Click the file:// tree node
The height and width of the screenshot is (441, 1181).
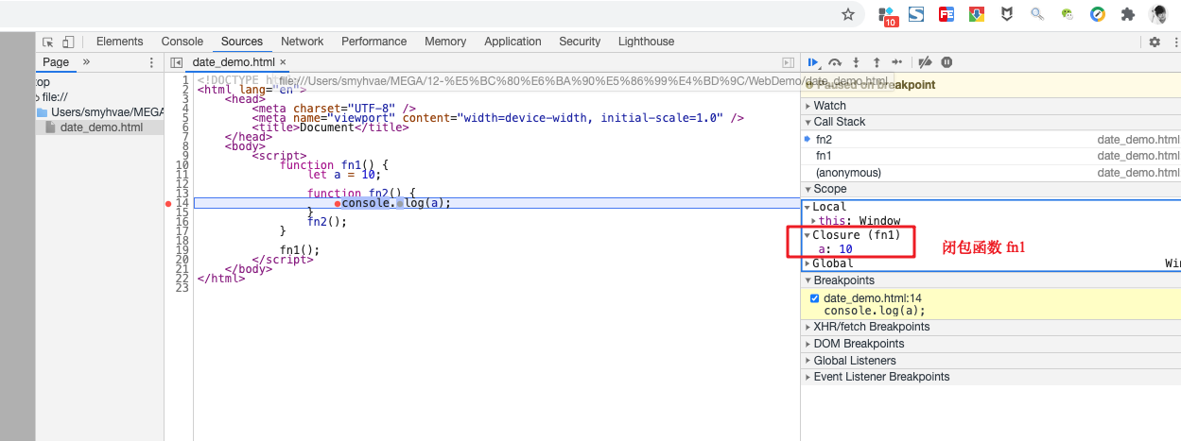click(x=55, y=97)
